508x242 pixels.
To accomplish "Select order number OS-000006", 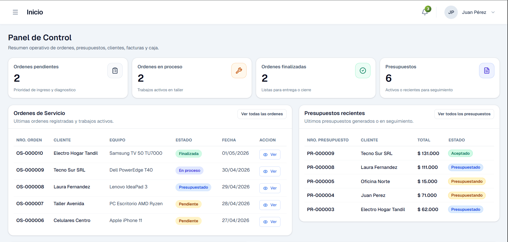I will (30, 220).
